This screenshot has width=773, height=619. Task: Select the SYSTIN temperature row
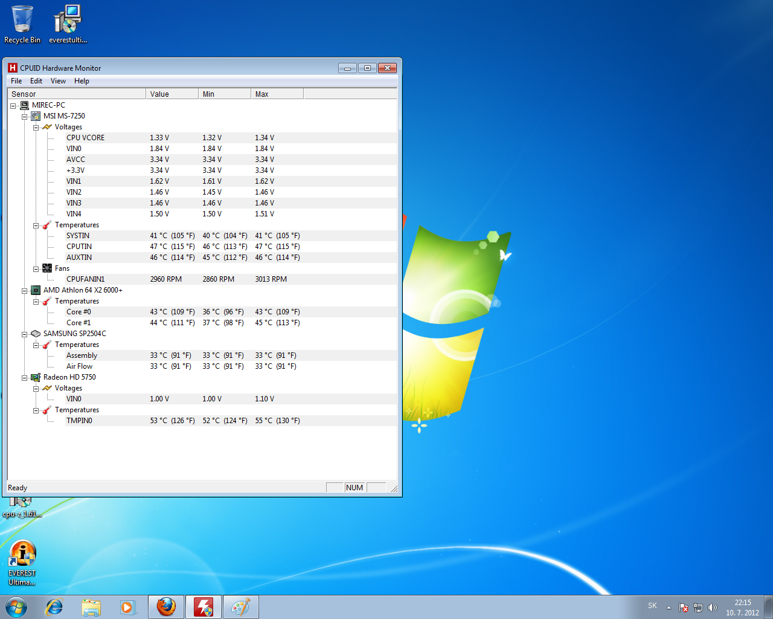[x=231, y=236]
